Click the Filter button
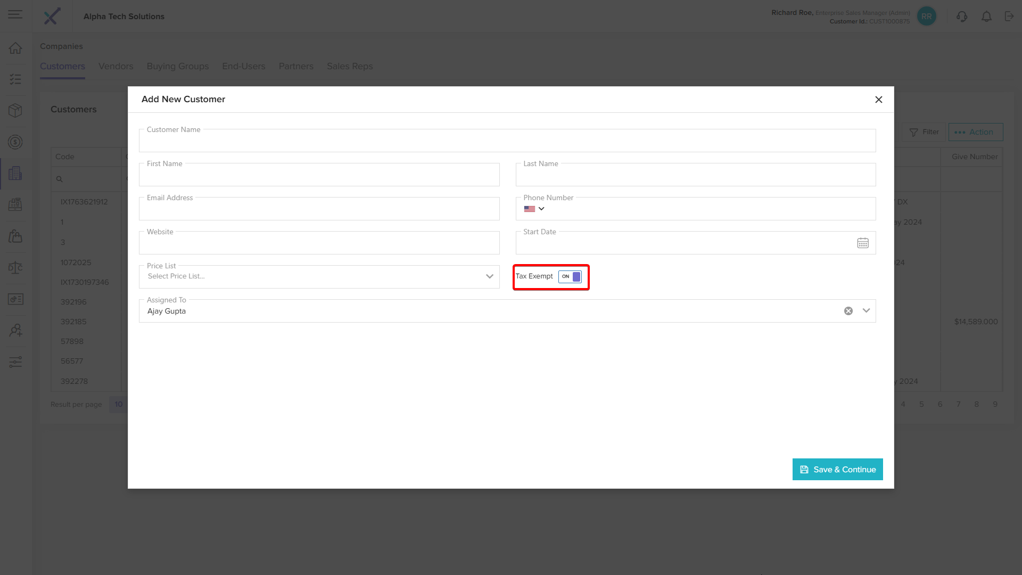The width and height of the screenshot is (1022, 575). click(924, 132)
